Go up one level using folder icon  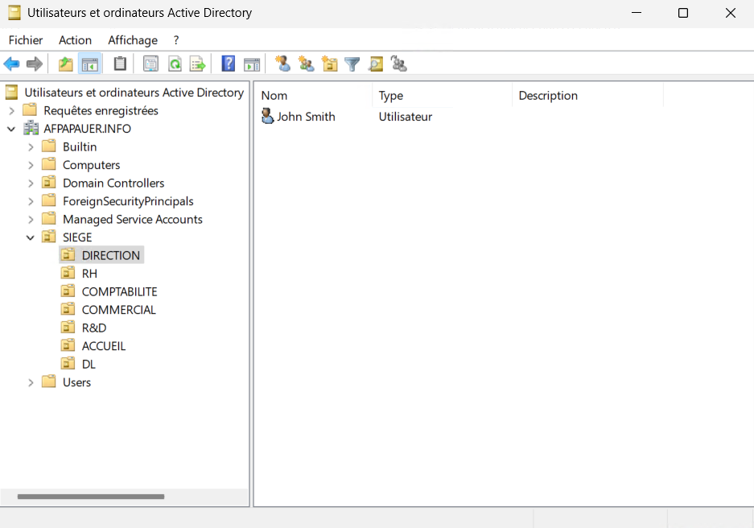click(x=65, y=64)
